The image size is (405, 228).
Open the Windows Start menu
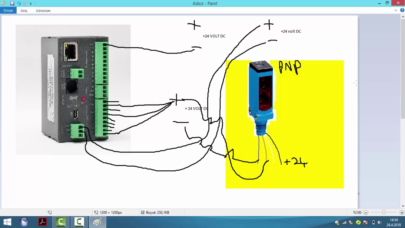(7, 222)
